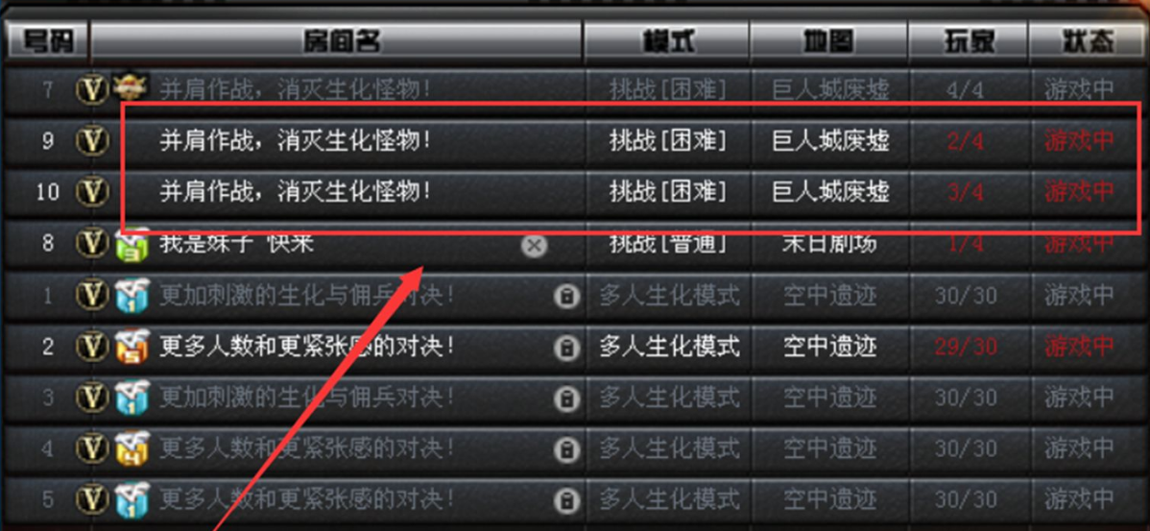Select room 10 并肩作战 with 3/4 players
The width and height of the screenshot is (1150, 531).
(x=572, y=192)
